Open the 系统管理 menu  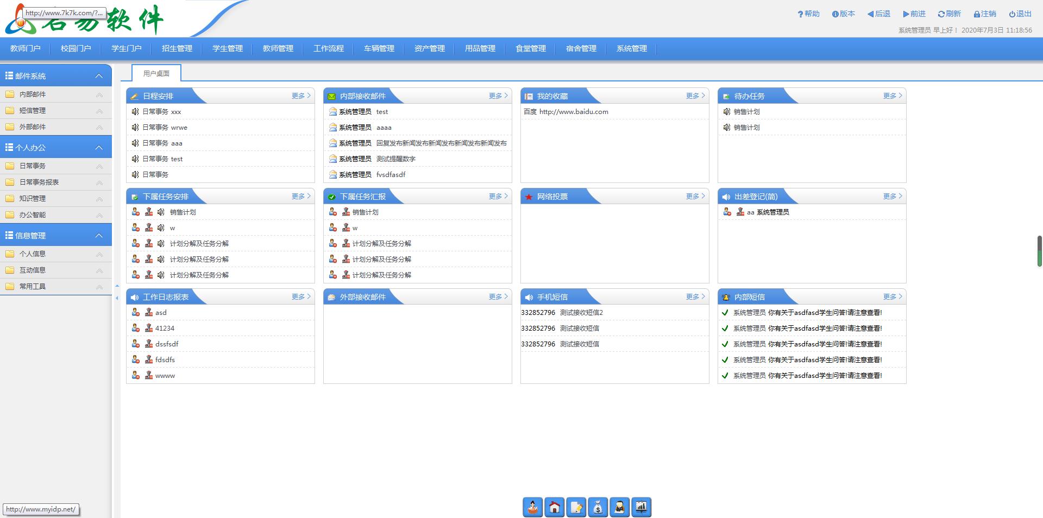[632, 48]
